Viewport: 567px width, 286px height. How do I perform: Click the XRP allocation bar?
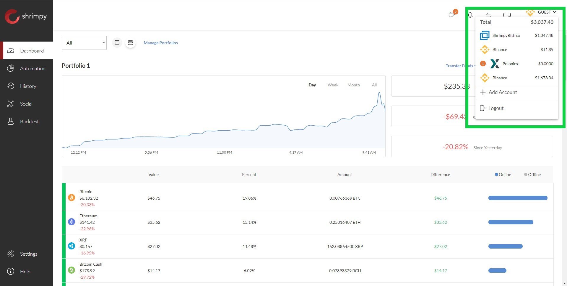tap(505, 246)
